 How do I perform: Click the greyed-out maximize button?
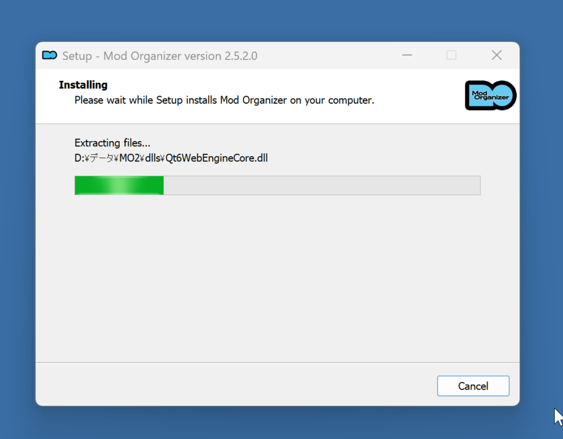(x=451, y=55)
